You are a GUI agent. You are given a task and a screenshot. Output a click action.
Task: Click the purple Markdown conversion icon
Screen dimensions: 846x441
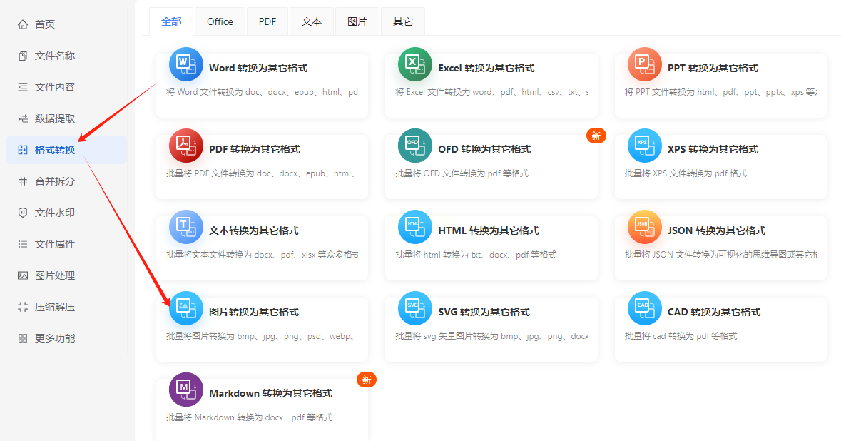[185, 390]
